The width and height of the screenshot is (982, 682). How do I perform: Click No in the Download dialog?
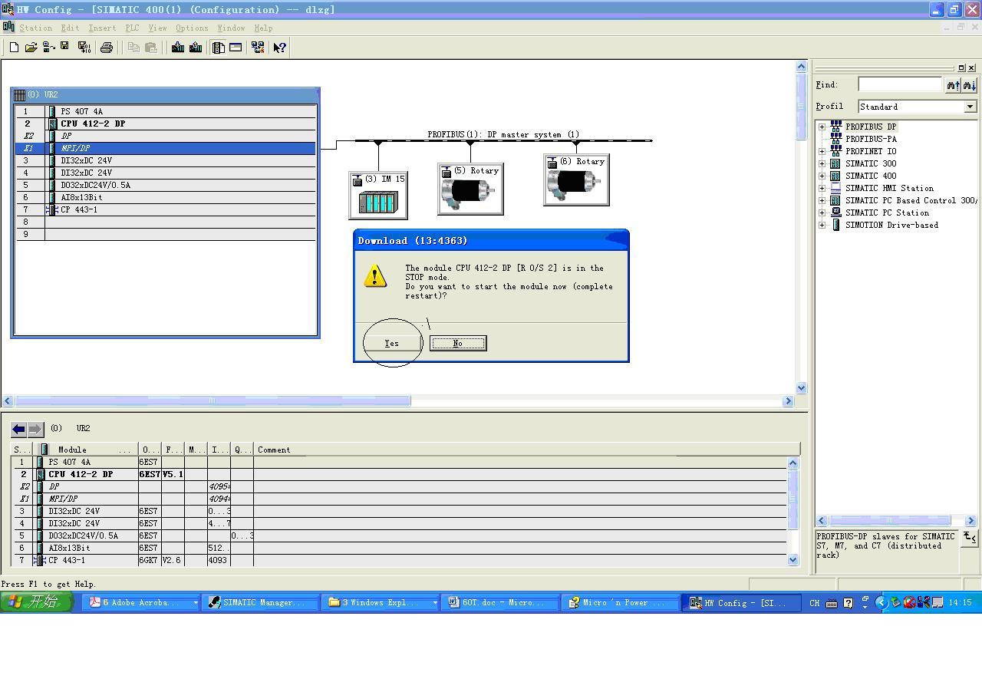click(x=458, y=343)
